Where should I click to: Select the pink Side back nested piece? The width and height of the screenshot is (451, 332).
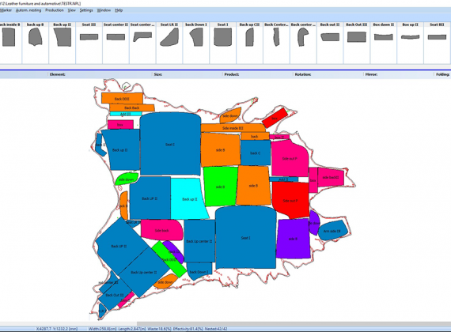pyautogui.click(x=161, y=230)
